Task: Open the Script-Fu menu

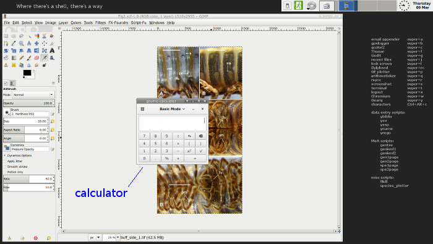Action: [139, 23]
